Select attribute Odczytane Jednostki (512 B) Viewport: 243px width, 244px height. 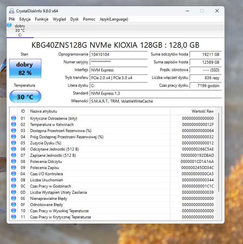[54, 149]
